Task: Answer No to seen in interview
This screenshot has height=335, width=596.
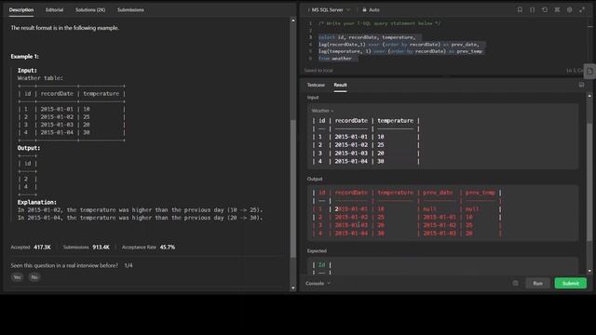Action: 34,277
